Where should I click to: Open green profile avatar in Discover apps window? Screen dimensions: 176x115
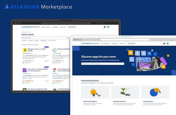(167, 44)
